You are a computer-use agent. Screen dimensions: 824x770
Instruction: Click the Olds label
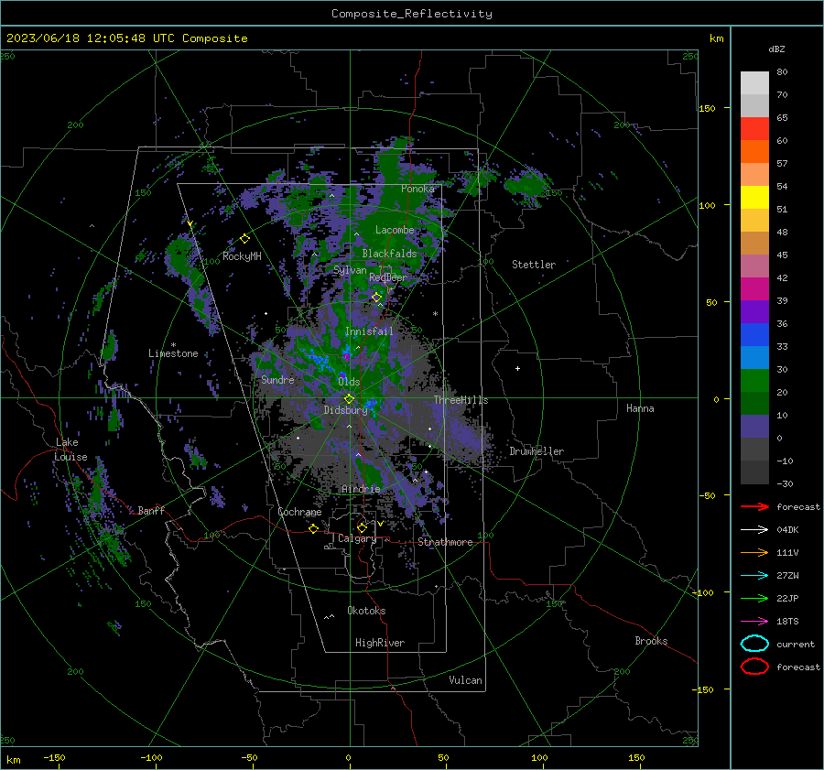pyautogui.click(x=349, y=382)
